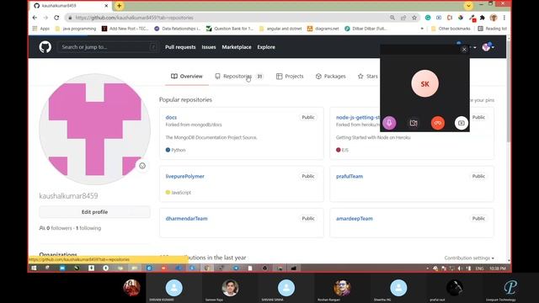Click the share icon in address bar
539x303 pixels.
[403, 18]
